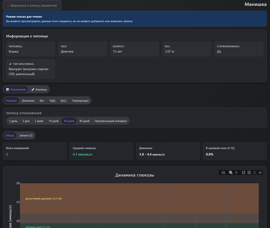Select the zoom magnifier tool on chart
This screenshot has width=270, height=228.
coord(231,173)
